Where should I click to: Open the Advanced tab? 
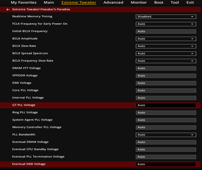click(113, 3)
